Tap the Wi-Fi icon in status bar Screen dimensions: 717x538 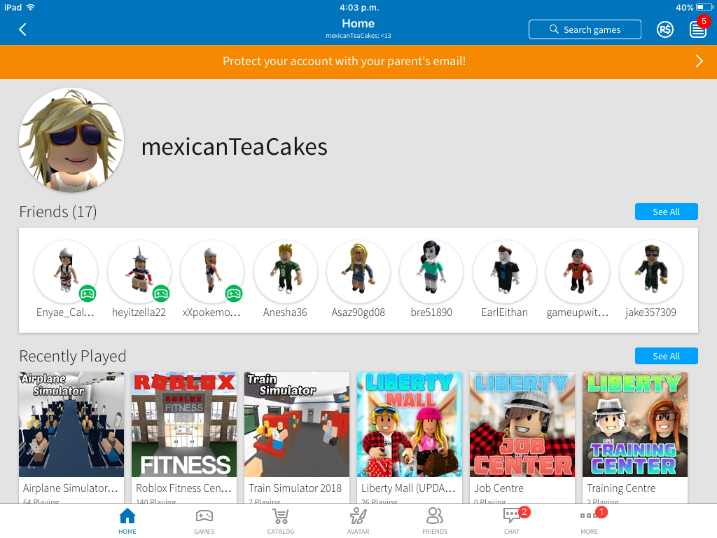click(31, 7)
